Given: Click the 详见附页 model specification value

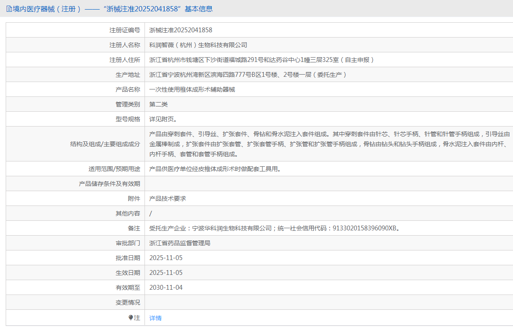Looking at the screenshot, I should point(163,119).
